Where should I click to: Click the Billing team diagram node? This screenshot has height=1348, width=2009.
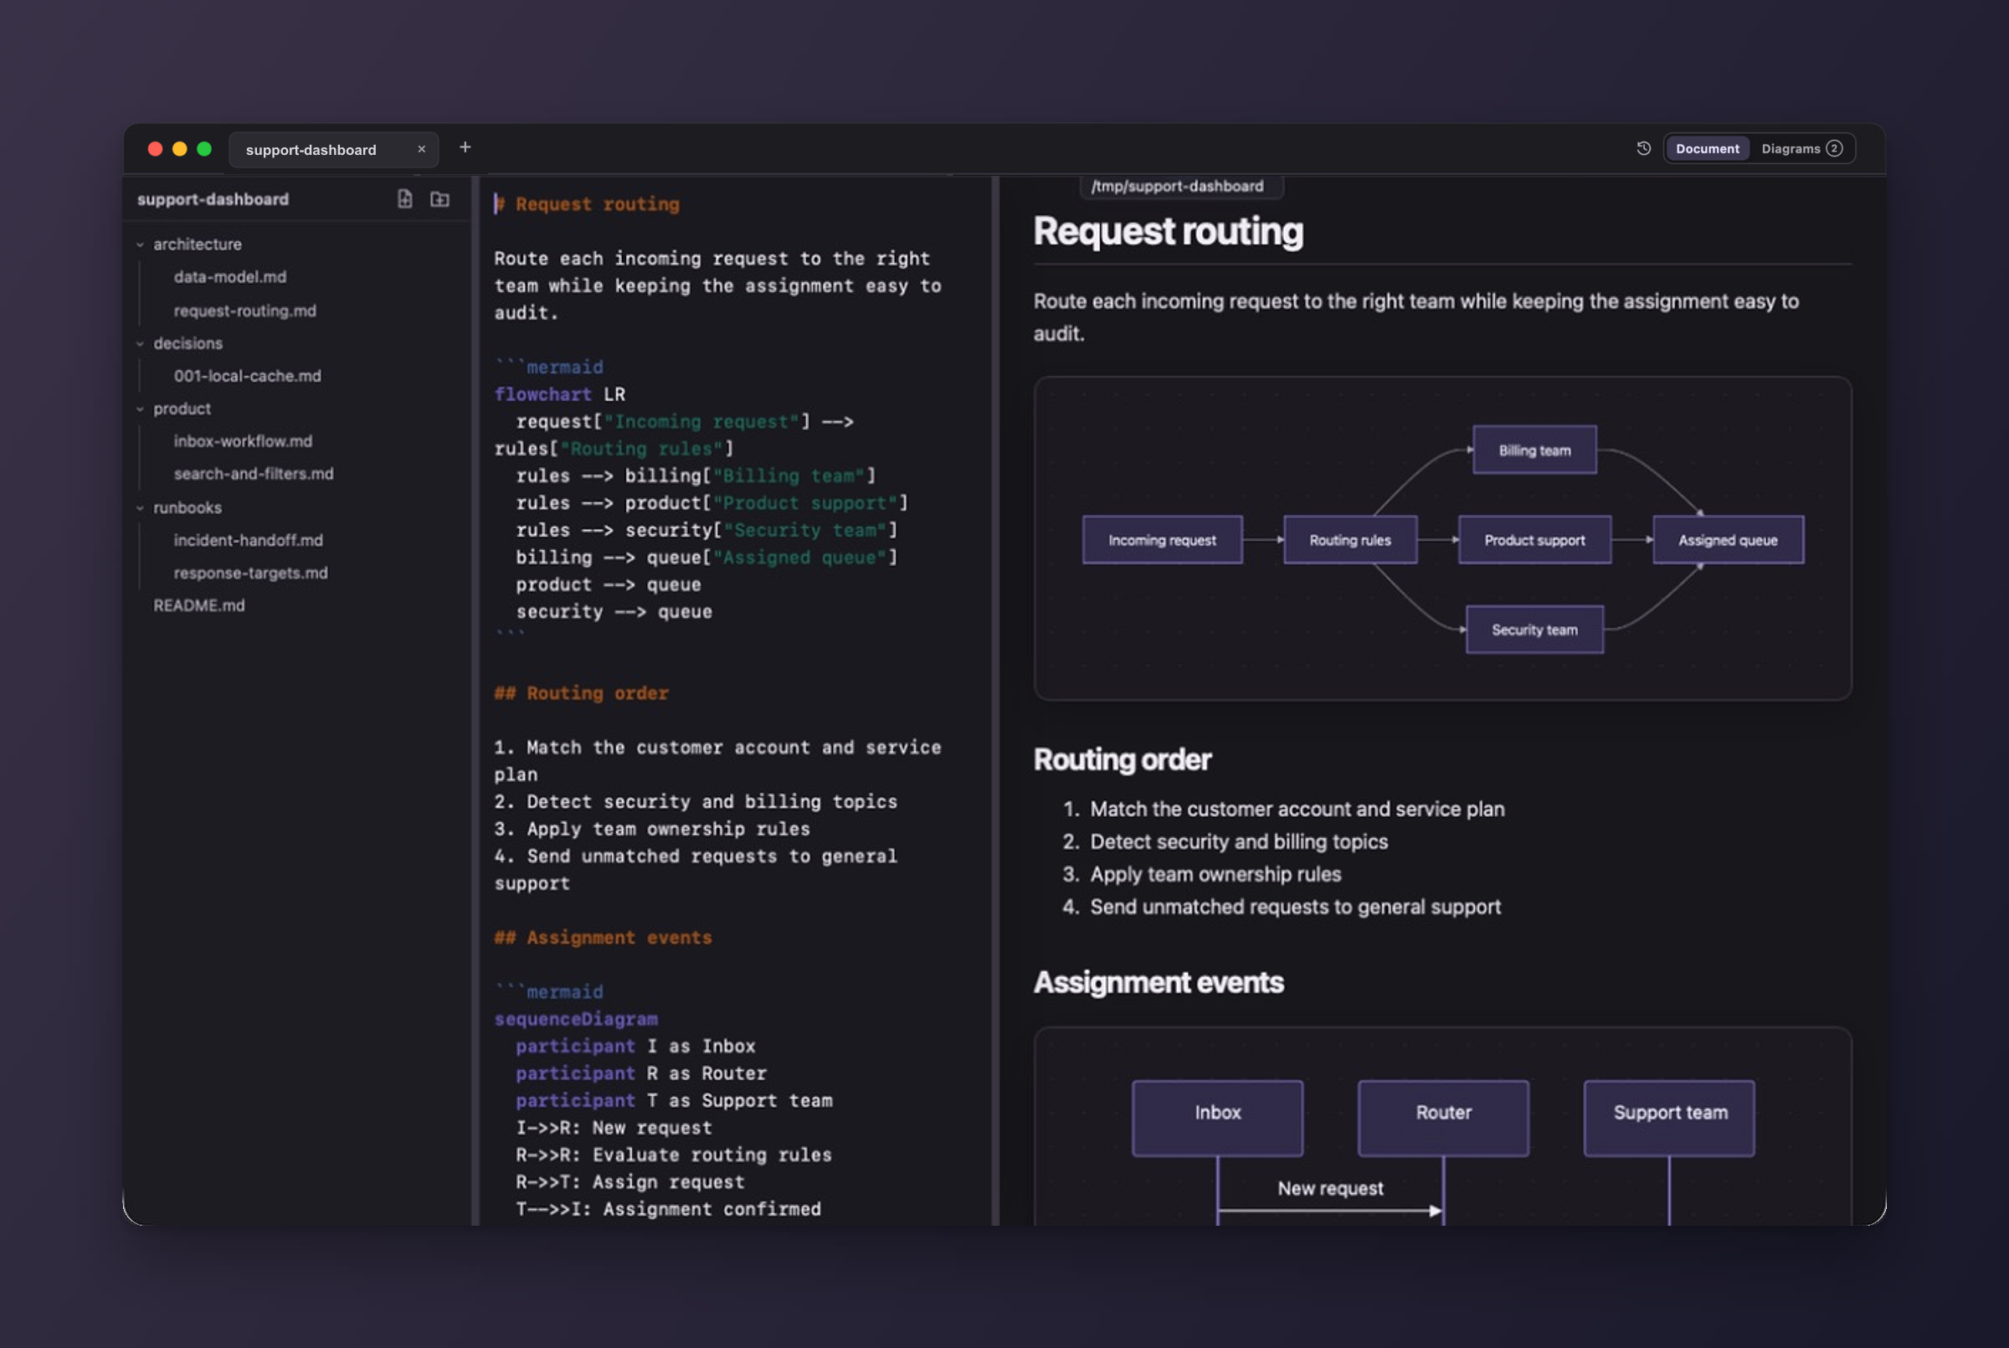point(1534,450)
